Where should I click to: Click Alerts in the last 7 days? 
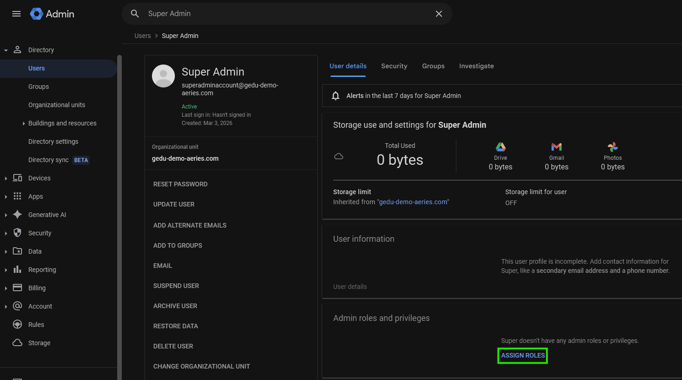(x=404, y=96)
